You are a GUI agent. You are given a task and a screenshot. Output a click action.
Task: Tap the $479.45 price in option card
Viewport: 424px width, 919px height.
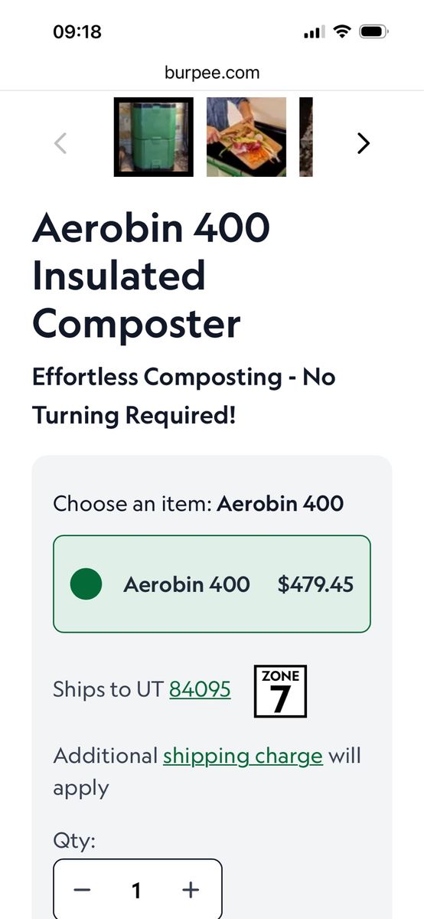point(315,584)
